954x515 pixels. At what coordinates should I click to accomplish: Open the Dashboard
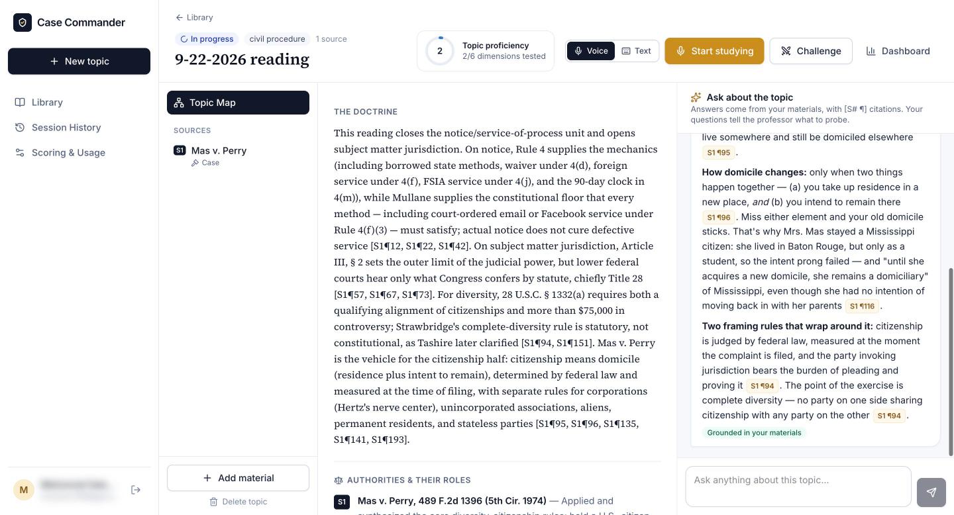pos(898,51)
